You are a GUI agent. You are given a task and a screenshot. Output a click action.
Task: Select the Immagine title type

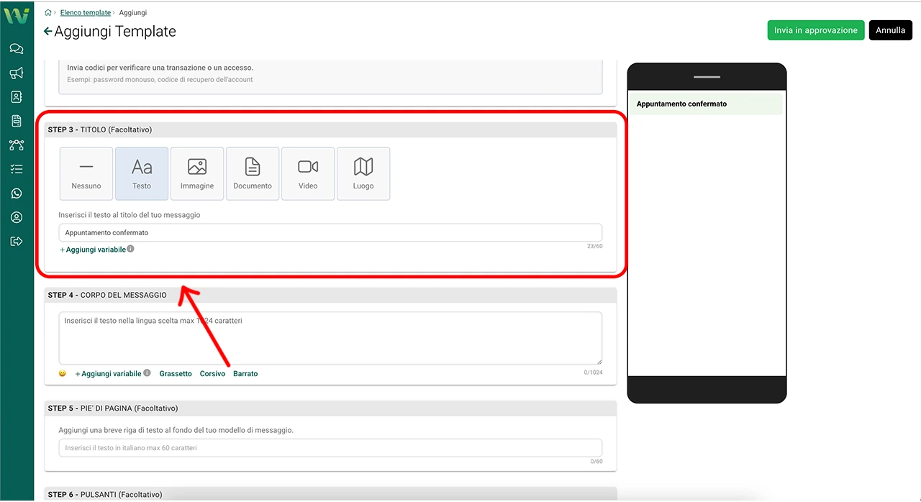(197, 173)
